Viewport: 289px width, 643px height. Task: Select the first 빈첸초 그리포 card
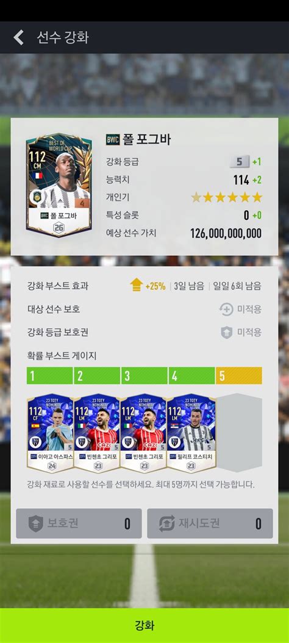click(97, 432)
